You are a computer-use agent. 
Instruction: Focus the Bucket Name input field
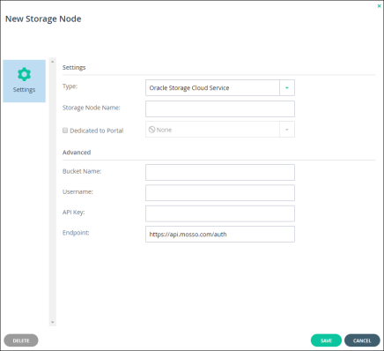[x=220, y=172]
